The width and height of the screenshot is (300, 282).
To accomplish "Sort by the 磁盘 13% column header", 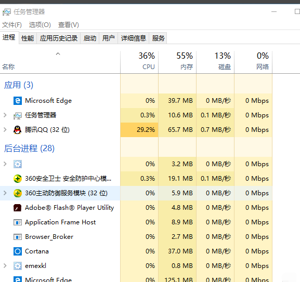I will point(215,62).
